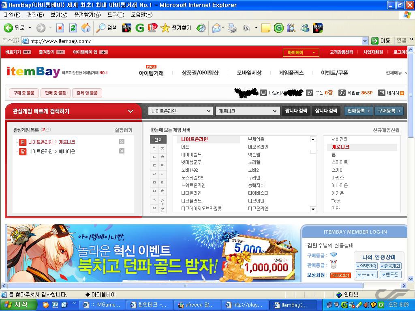The width and height of the screenshot is (415, 311).
Task: Click 판매등록 button
Action: (359, 111)
